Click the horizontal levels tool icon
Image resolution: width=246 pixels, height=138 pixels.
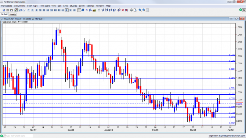[x=90, y=10]
